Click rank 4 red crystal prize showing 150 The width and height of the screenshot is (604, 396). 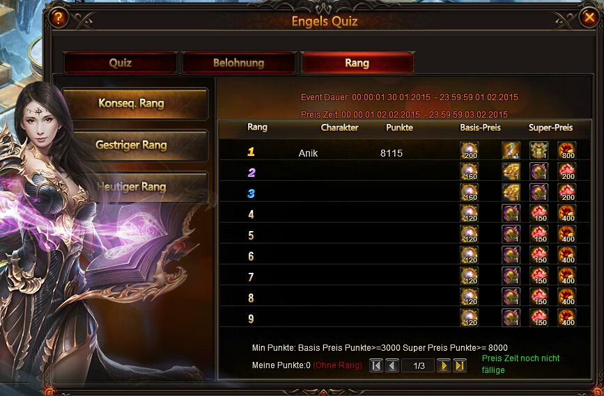pos(539,213)
